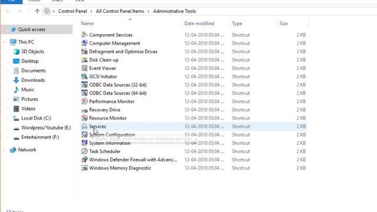Open Documents in navigation pane
This screenshot has width=377, height=212.
point(34,71)
